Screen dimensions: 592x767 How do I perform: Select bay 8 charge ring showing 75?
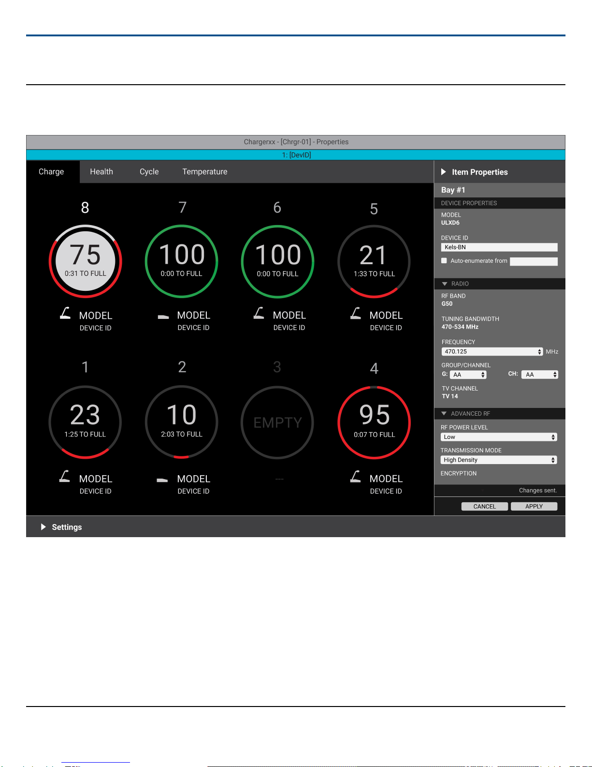[x=85, y=261]
